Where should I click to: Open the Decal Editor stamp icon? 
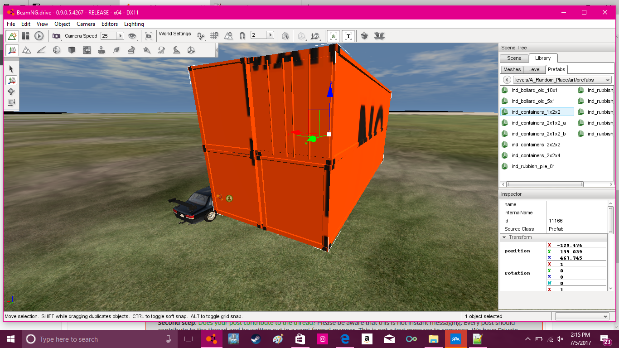[102, 50]
